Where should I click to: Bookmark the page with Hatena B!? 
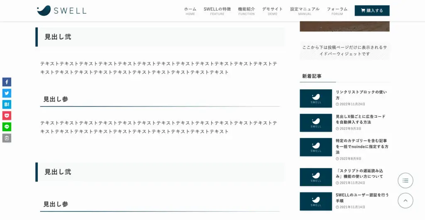(7, 104)
